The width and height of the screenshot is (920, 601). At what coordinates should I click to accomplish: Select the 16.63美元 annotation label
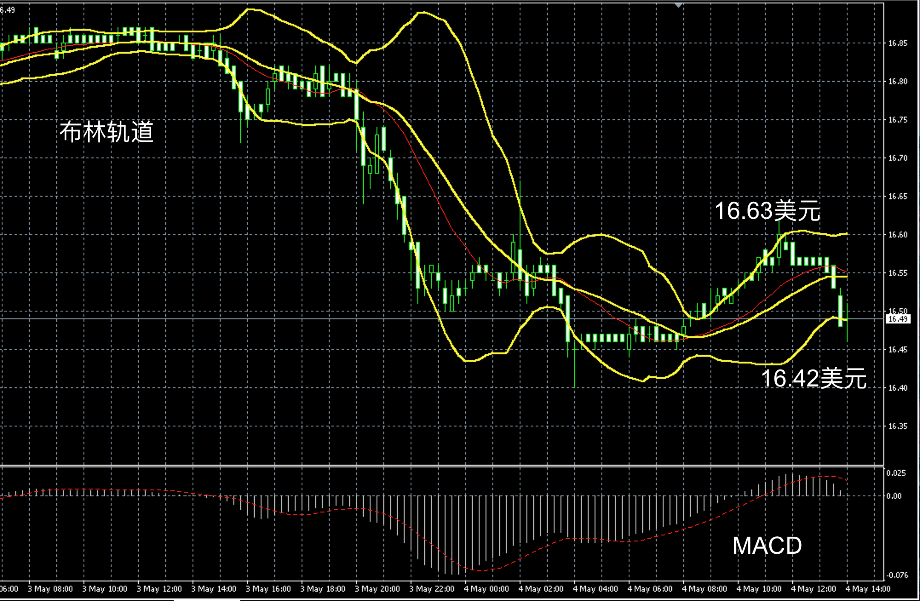coord(767,211)
